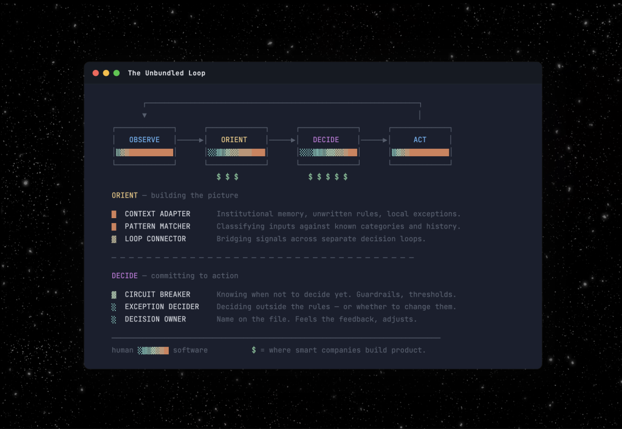Click the "ORIENT — building the picture" heading
The width and height of the screenshot is (622, 429).
[x=175, y=196]
